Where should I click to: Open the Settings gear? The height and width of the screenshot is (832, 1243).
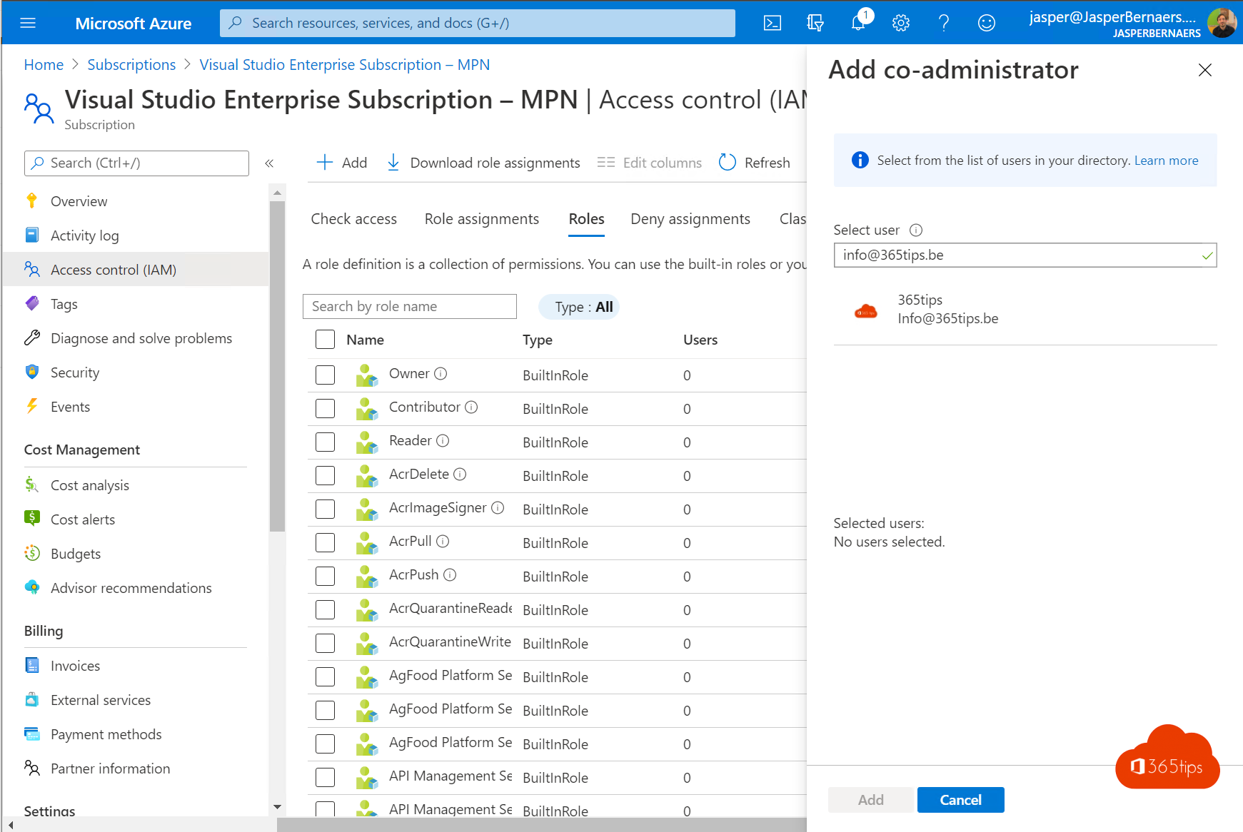pos(901,22)
